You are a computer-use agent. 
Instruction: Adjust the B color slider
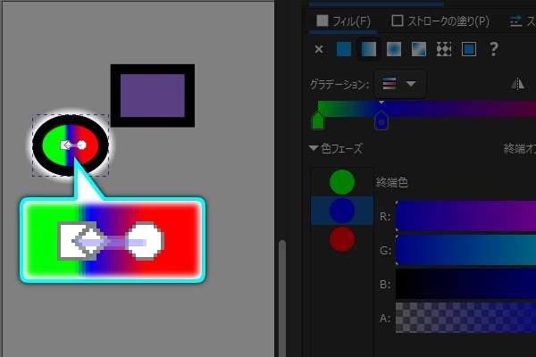pyautogui.click(x=465, y=284)
